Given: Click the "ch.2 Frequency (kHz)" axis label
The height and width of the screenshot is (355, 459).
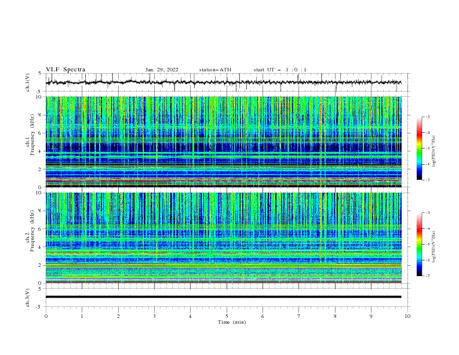Looking at the screenshot, I should coord(30,231).
